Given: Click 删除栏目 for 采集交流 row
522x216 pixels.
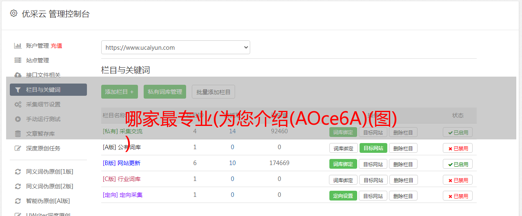Looking at the screenshot, I should point(403,132).
